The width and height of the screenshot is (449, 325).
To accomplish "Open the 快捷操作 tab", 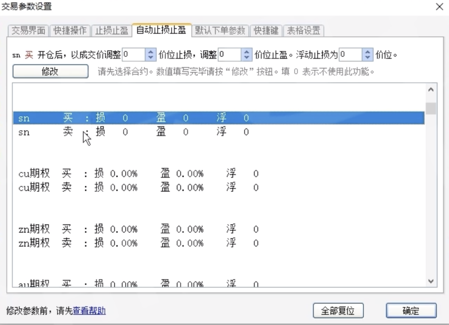I will (69, 30).
